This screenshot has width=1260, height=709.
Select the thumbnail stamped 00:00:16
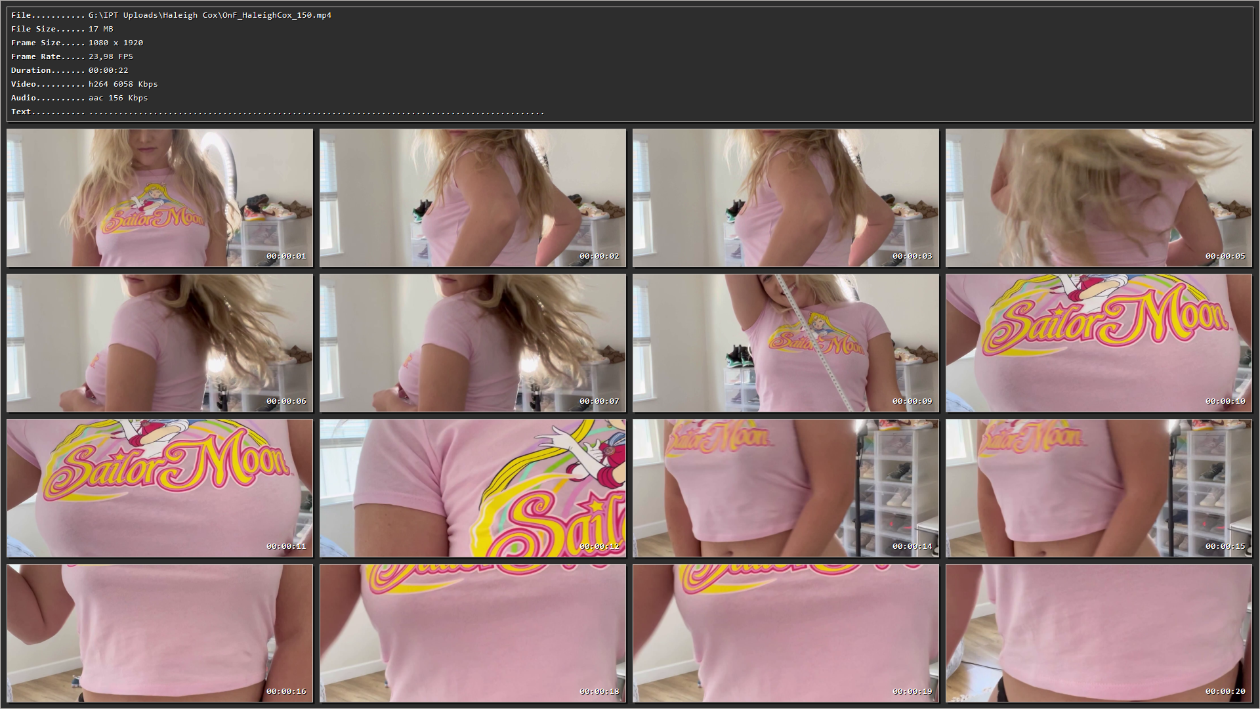tap(159, 633)
